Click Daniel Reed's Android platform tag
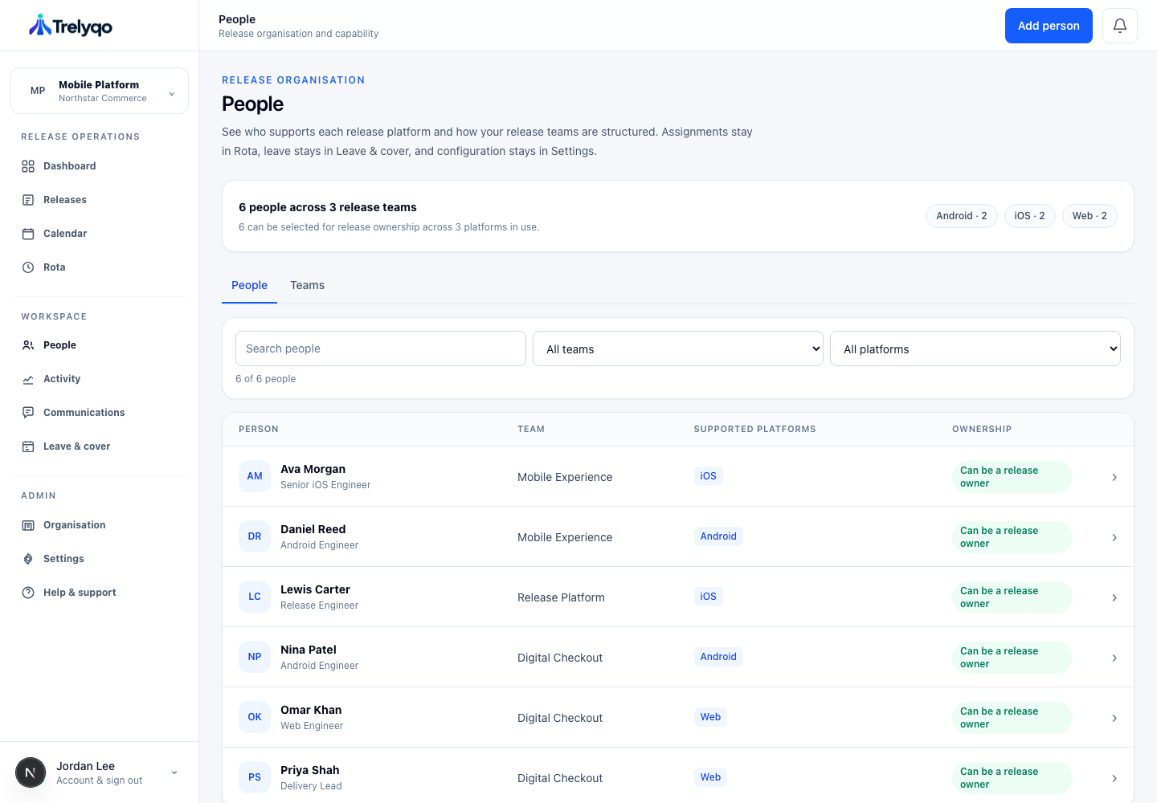 click(x=718, y=536)
